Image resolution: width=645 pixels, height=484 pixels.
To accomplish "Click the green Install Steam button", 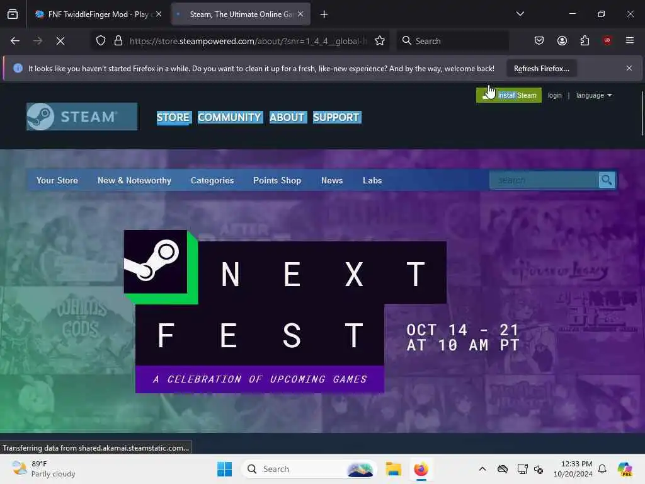I will tap(509, 96).
